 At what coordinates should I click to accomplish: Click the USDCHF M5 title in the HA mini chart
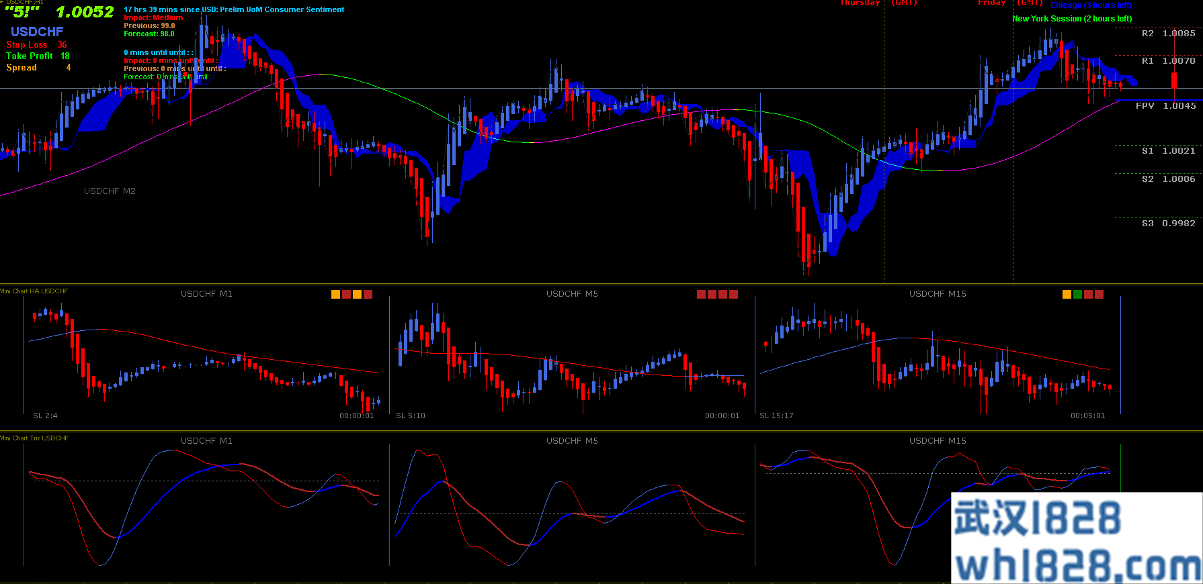point(572,294)
